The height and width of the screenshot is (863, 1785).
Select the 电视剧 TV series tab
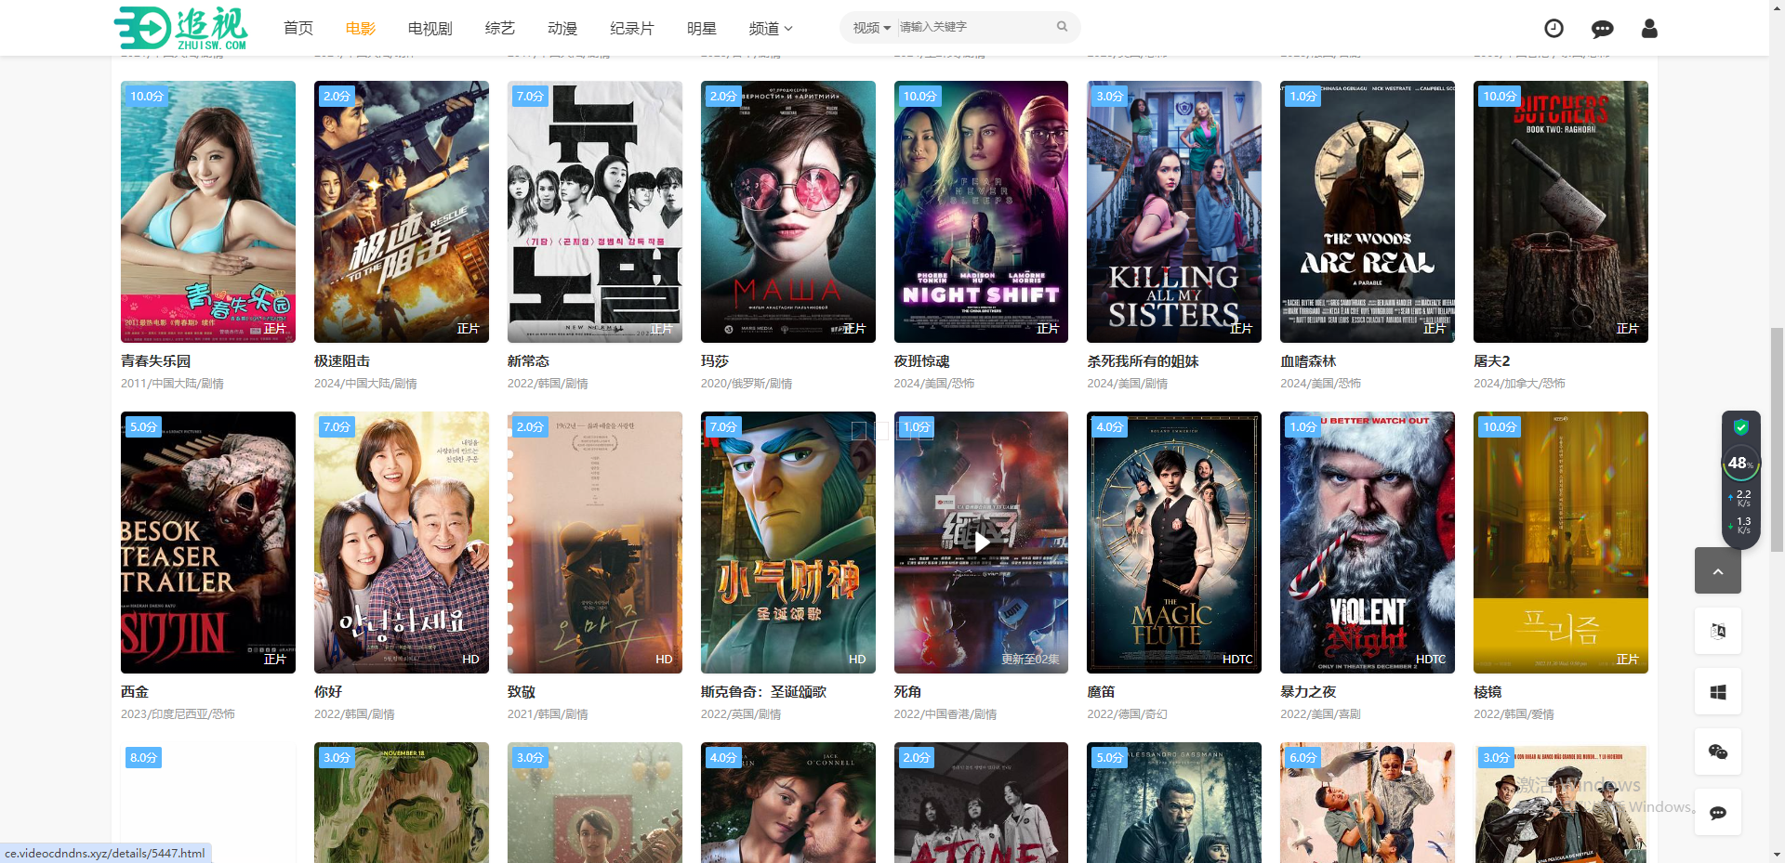point(430,29)
